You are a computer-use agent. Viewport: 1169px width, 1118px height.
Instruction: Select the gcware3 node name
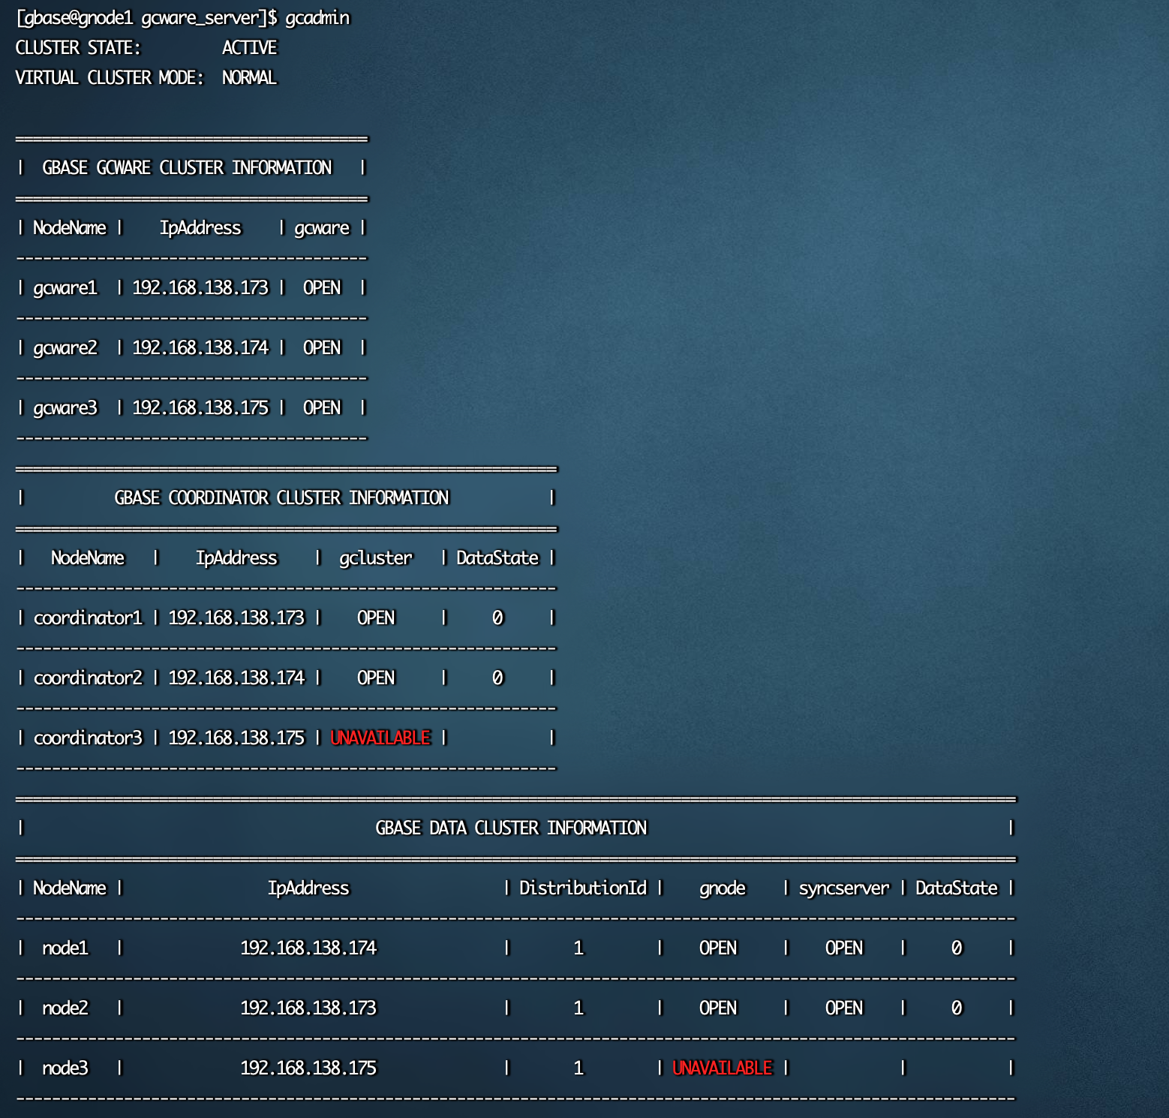coord(65,408)
